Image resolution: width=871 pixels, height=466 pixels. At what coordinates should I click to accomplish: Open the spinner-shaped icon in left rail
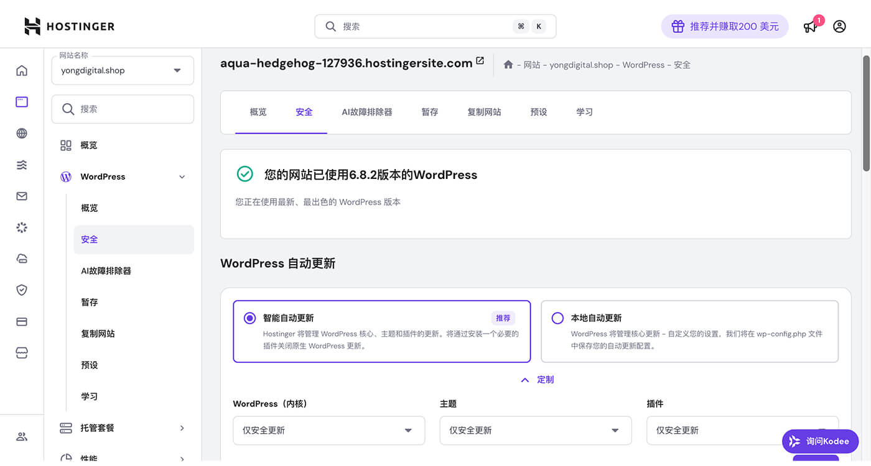22,227
